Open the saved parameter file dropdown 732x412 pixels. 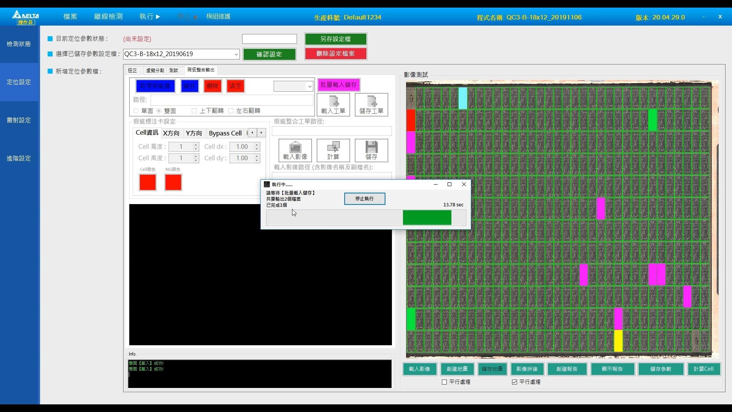click(x=236, y=54)
